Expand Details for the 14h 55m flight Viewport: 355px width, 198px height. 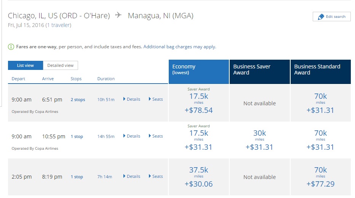[132, 136]
